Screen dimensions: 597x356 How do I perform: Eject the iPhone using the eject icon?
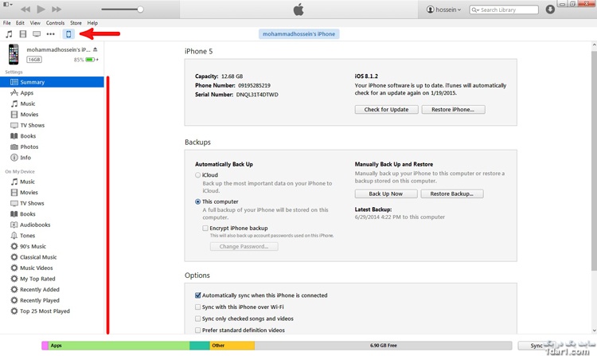click(96, 49)
